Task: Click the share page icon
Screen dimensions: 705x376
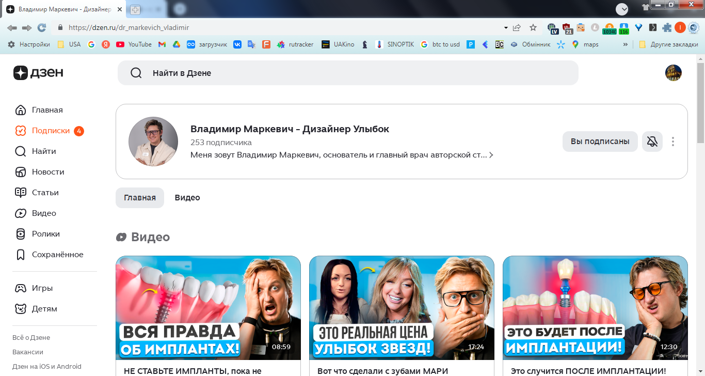Action: tap(518, 27)
